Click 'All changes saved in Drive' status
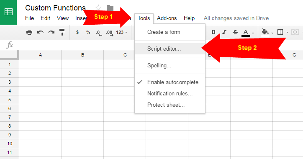 [236, 18]
